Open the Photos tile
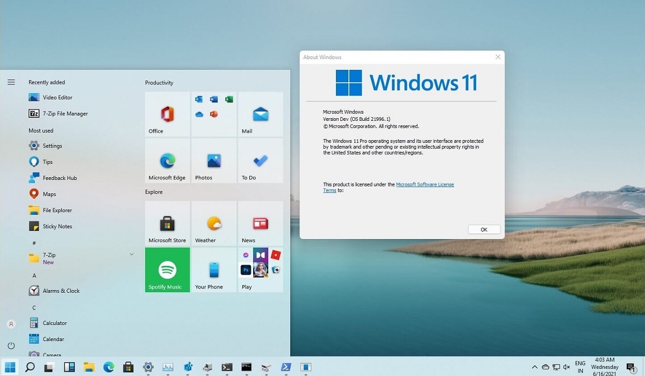 (214, 161)
